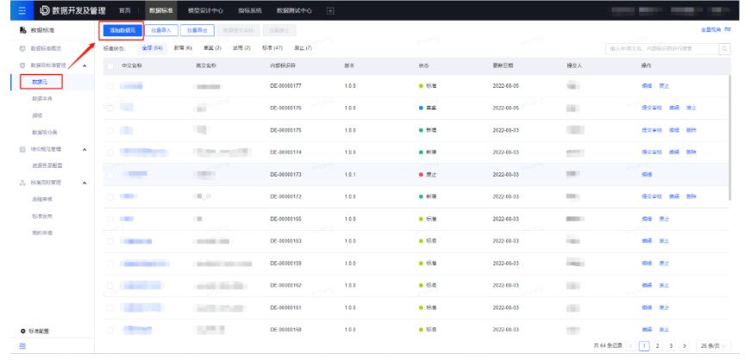
Task: Check the row DE-00000172 checkbox
Action: pyautogui.click(x=110, y=196)
